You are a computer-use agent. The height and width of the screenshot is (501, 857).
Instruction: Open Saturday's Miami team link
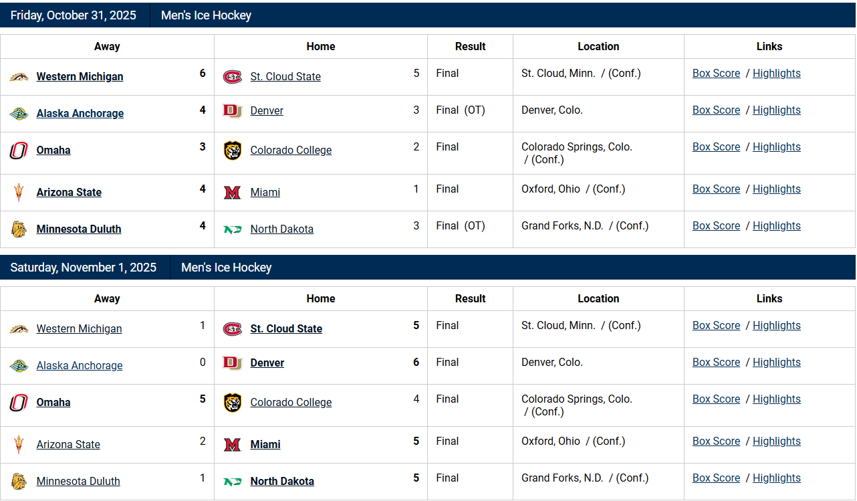tap(265, 445)
